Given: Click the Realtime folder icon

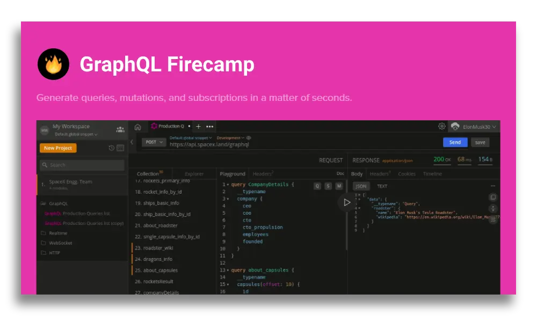Looking at the screenshot, I should pos(43,233).
